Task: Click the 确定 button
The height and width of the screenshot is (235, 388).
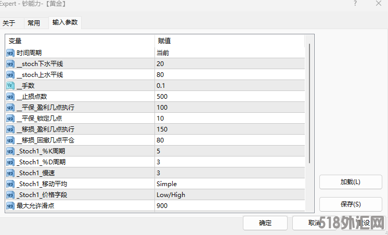Action: pos(265,223)
